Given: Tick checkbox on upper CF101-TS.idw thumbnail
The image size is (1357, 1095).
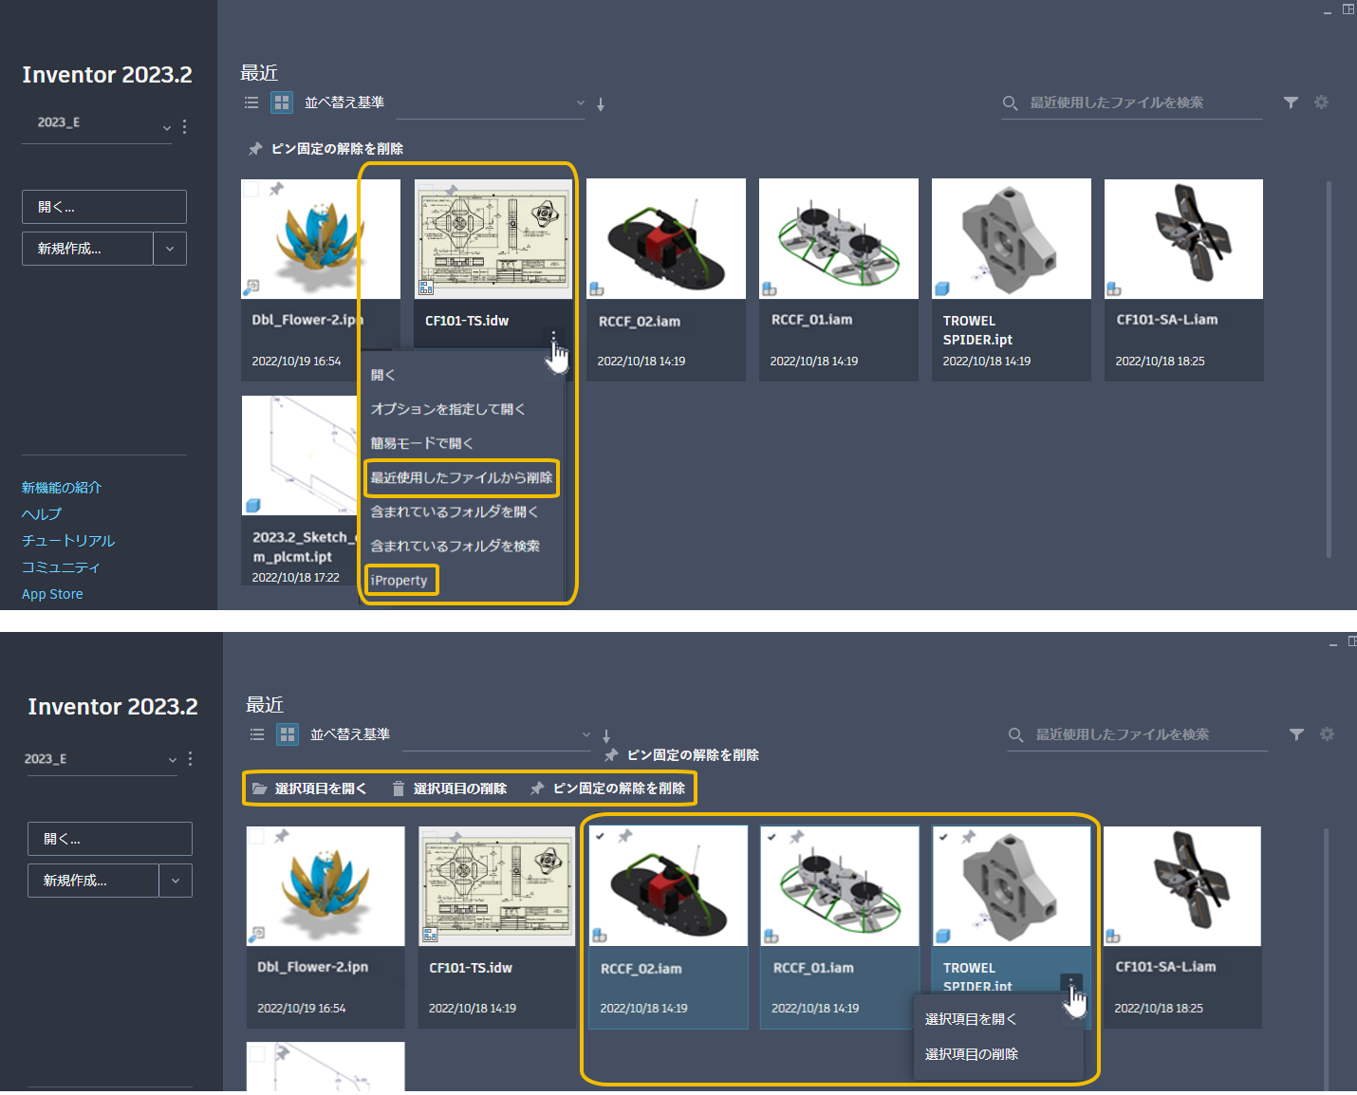Looking at the screenshot, I should tap(425, 191).
